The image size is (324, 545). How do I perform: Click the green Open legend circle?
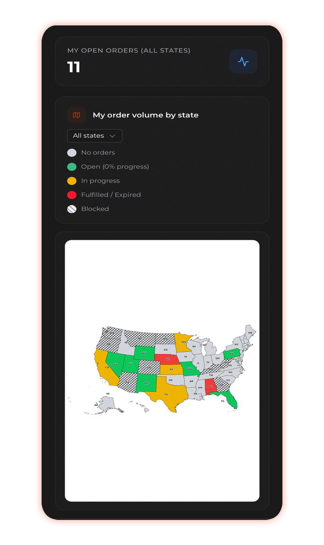pyautogui.click(x=72, y=167)
